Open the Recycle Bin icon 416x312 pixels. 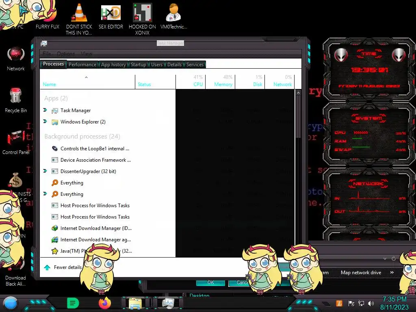point(16,100)
